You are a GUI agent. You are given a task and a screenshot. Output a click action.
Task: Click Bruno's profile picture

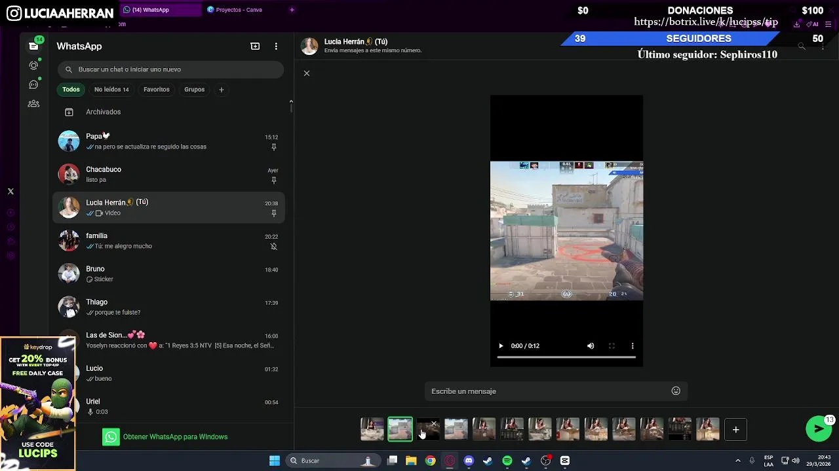point(69,273)
